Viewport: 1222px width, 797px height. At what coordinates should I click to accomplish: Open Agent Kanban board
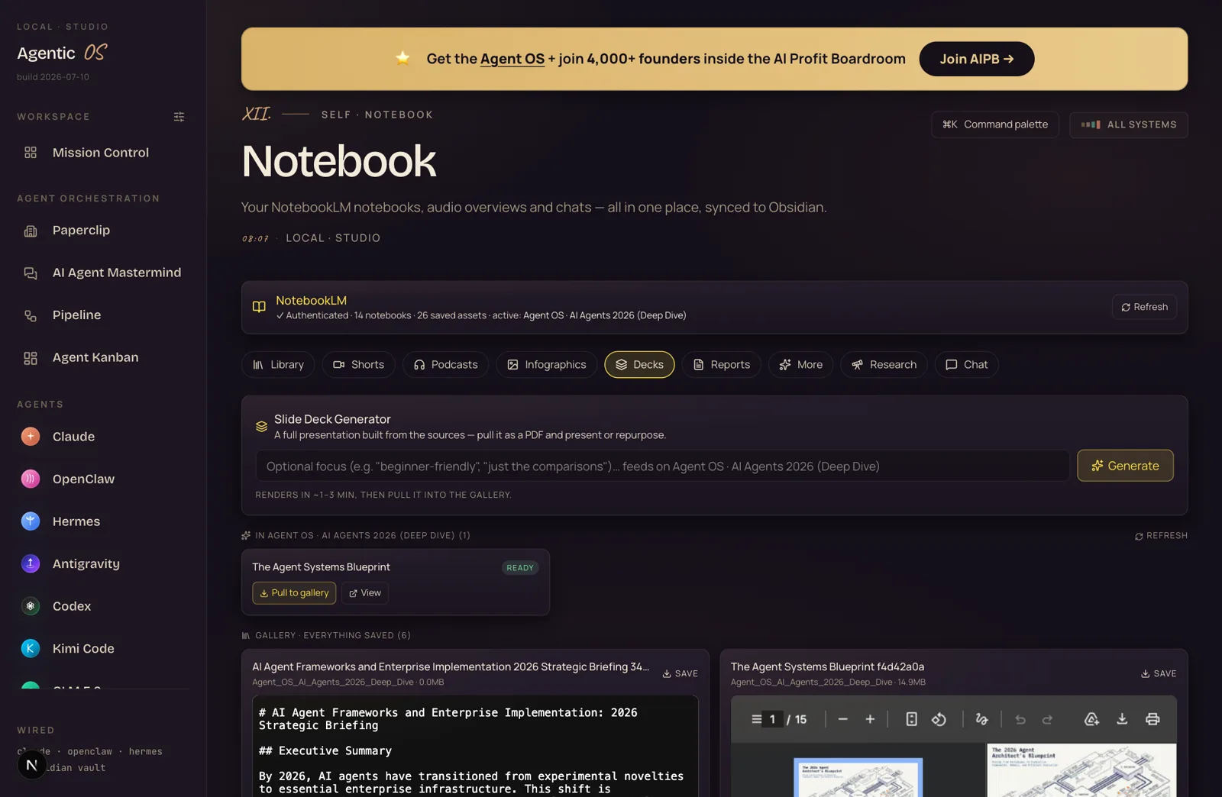95,357
